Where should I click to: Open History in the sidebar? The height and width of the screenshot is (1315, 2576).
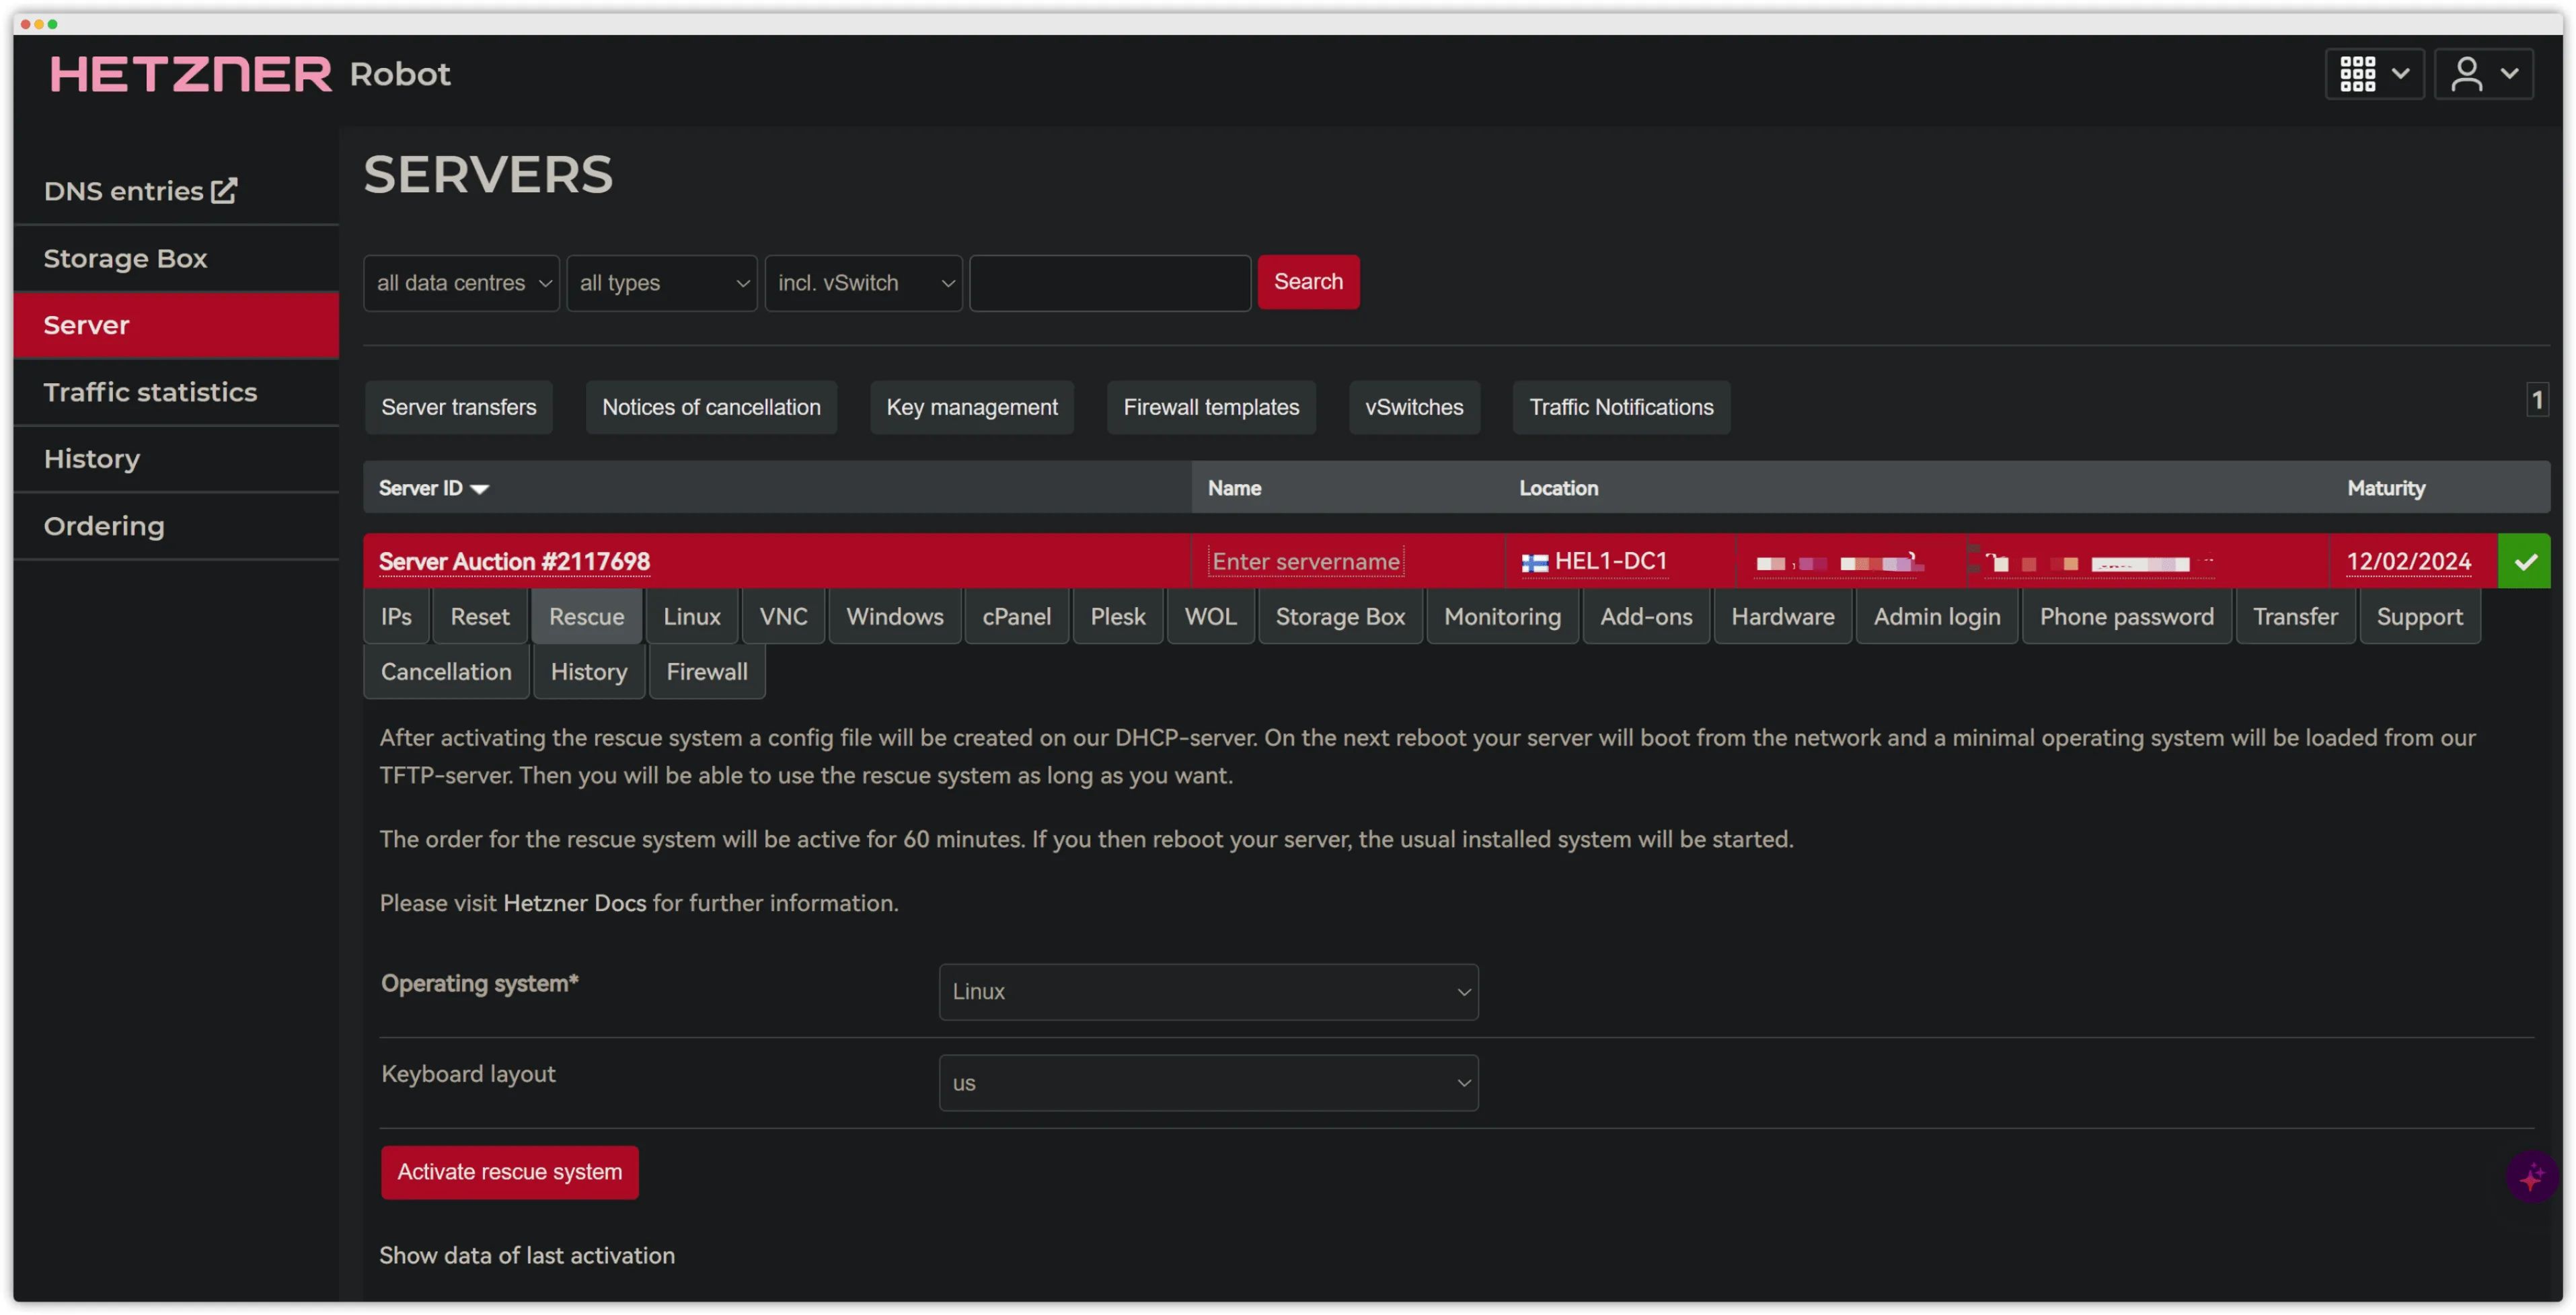point(176,459)
